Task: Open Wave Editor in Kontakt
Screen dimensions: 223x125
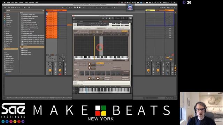Action: pos(113,28)
